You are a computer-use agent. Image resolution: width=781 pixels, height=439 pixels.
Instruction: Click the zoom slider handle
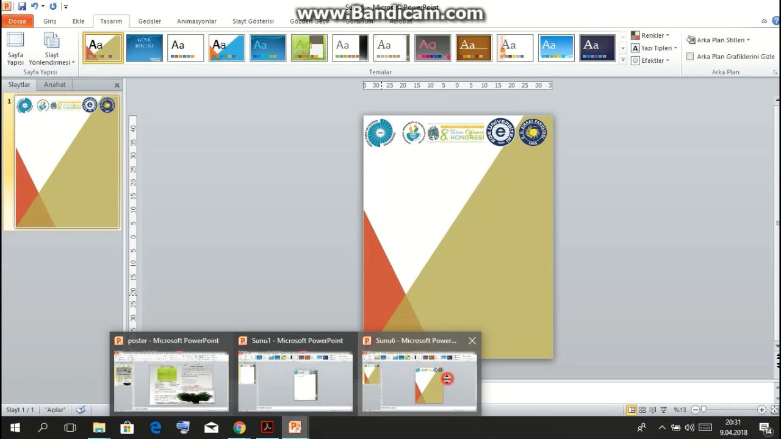(x=704, y=410)
